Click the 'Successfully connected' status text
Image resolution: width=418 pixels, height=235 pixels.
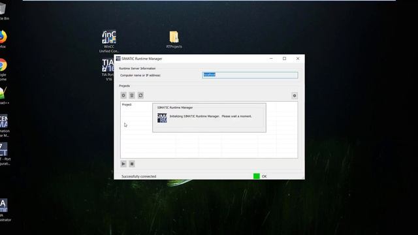coord(138,176)
